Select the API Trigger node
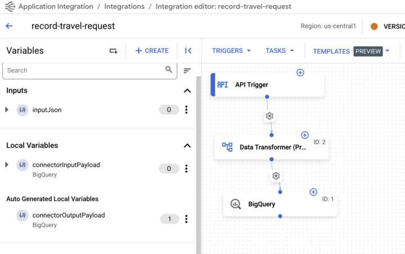 pyautogui.click(x=267, y=85)
